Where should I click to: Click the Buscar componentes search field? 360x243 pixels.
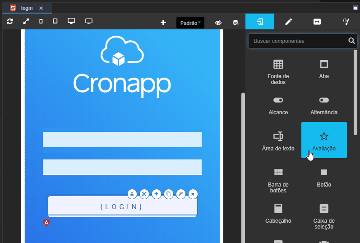(303, 41)
